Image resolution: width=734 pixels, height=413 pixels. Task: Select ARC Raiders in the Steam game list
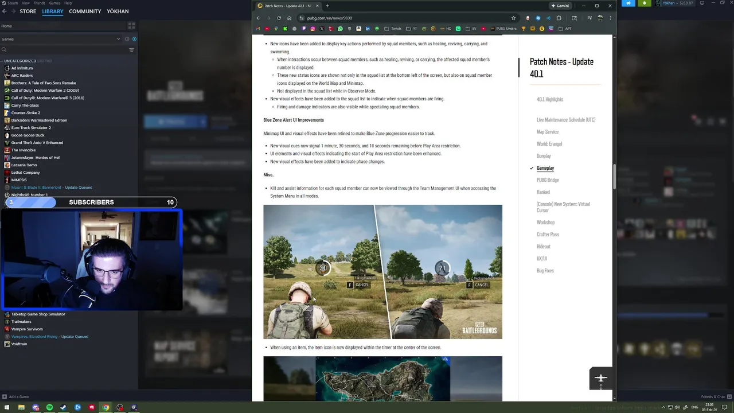[x=22, y=76]
